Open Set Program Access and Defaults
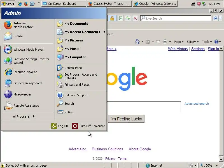The width and height of the screenshot is (224, 168). click(x=81, y=76)
